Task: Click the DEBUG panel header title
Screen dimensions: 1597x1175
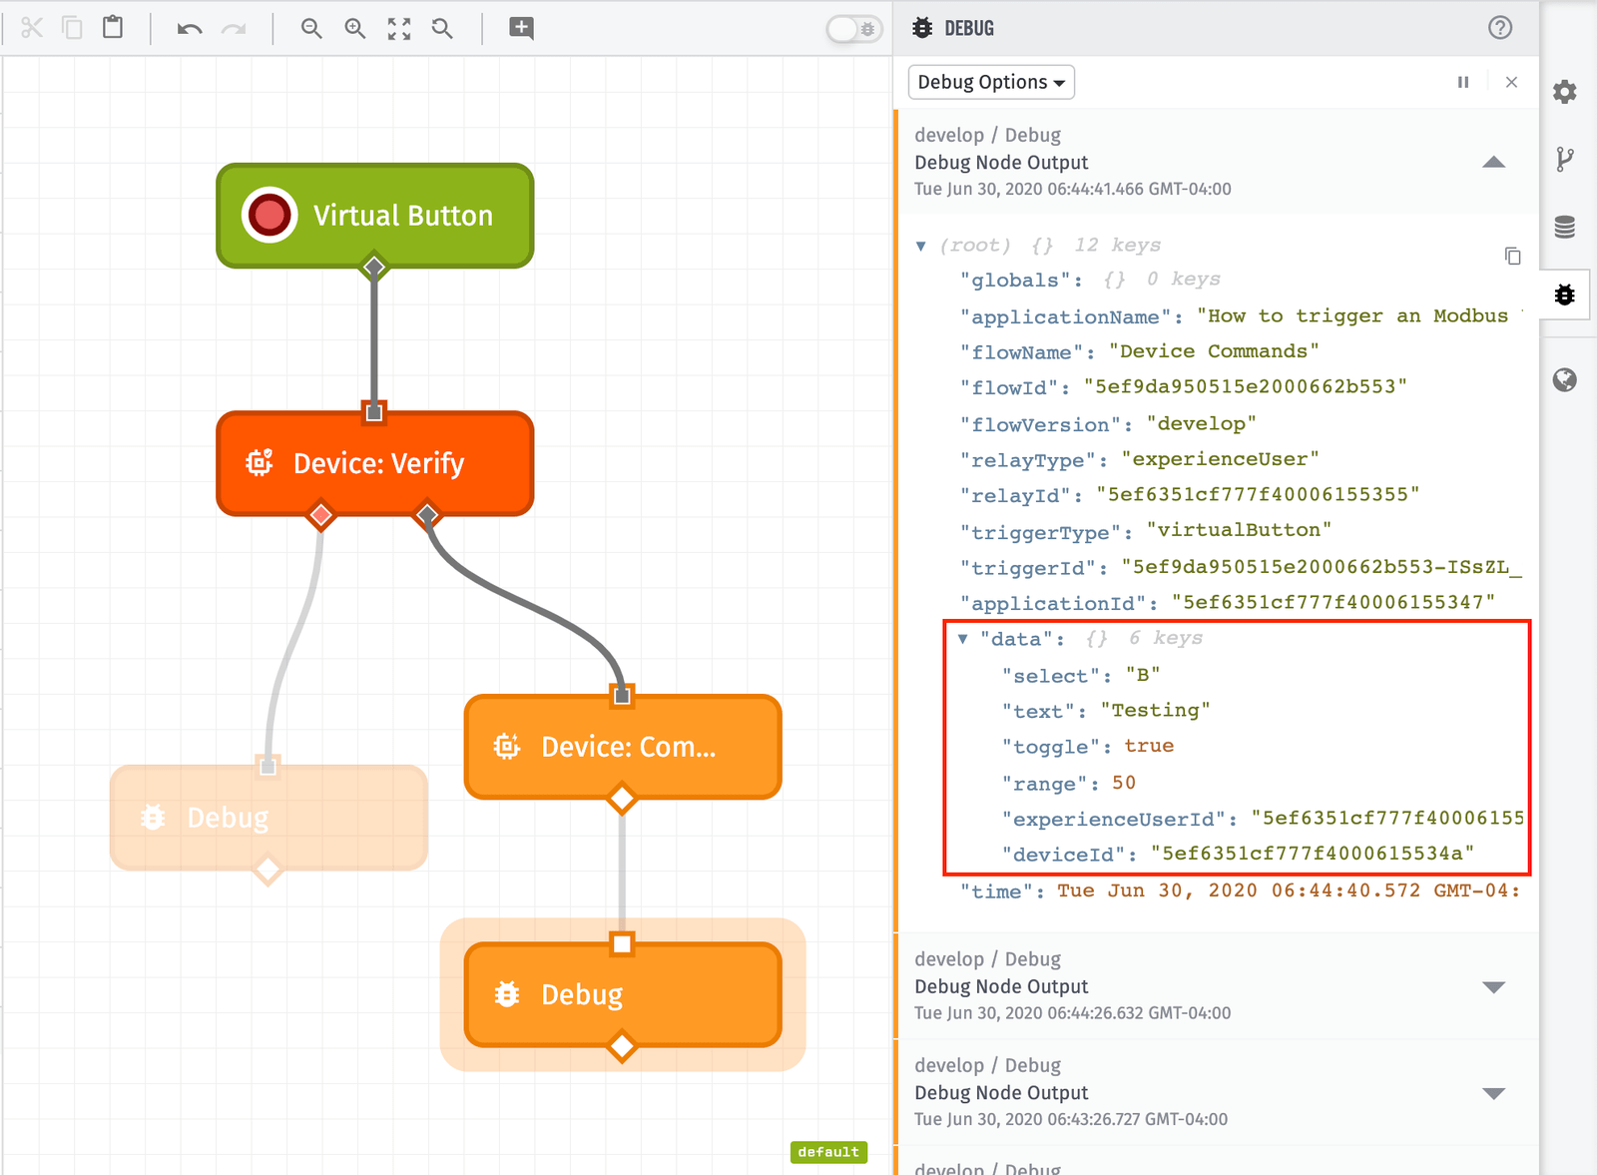Action: (x=968, y=28)
